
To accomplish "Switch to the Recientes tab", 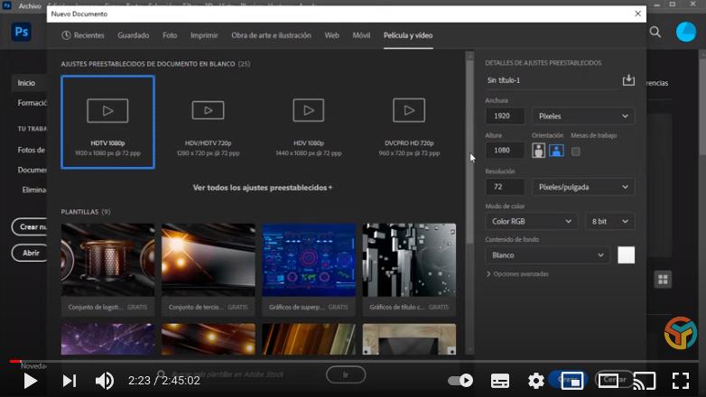I will point(83,35).
